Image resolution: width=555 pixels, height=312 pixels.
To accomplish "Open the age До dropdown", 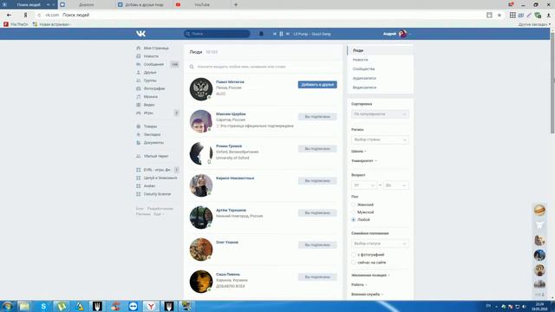I will click(395, 185).
